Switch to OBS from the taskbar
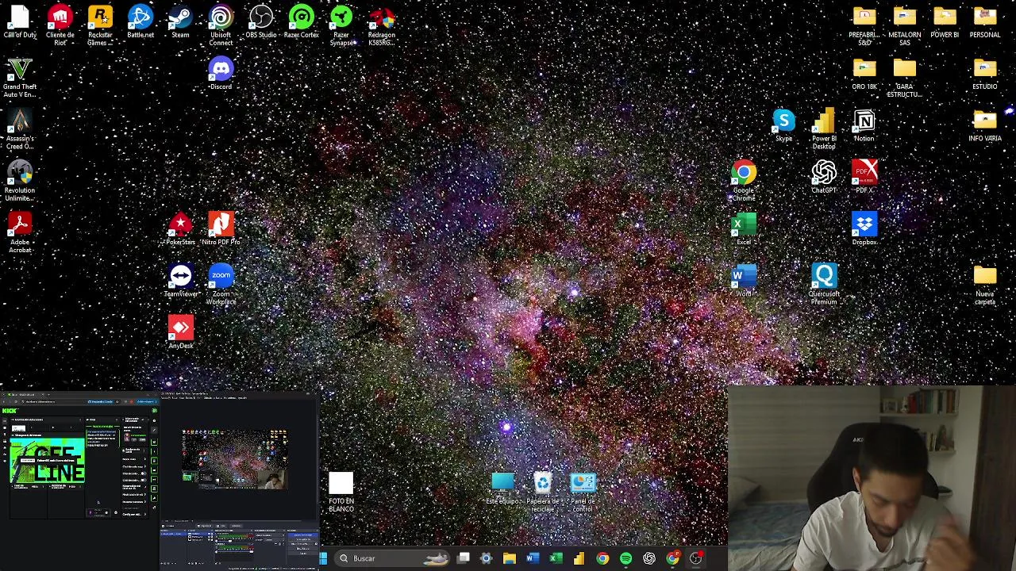Image resolution: width=1016 pixels, height=571 pixels. [x=696, y=558]
